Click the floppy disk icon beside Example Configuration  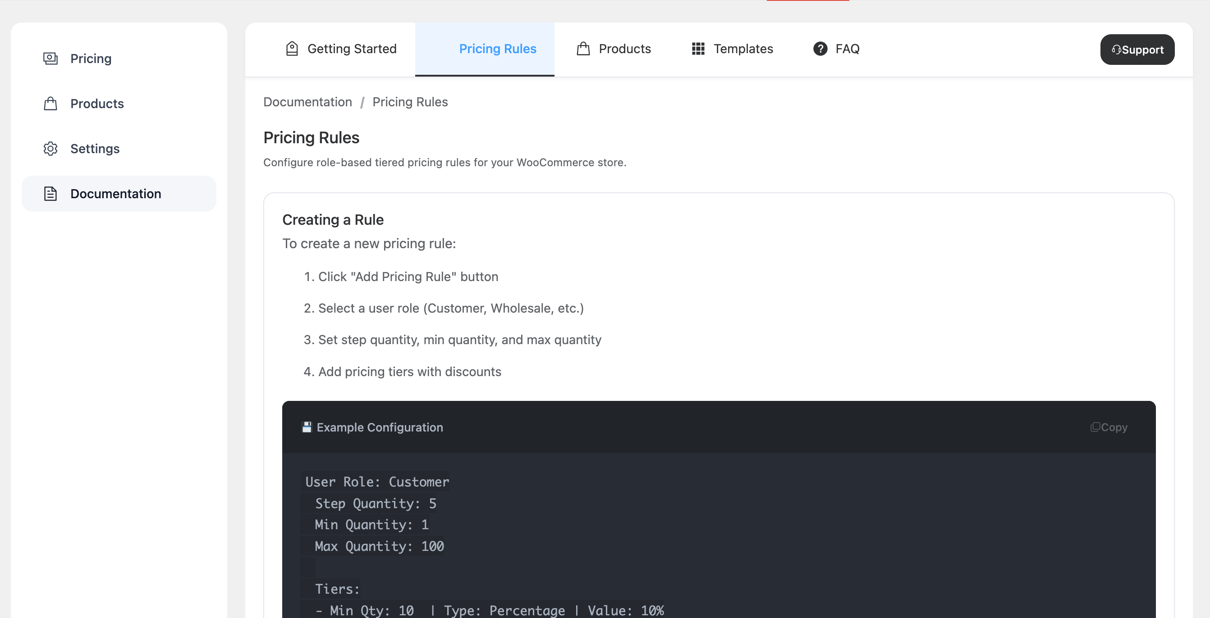307,427
